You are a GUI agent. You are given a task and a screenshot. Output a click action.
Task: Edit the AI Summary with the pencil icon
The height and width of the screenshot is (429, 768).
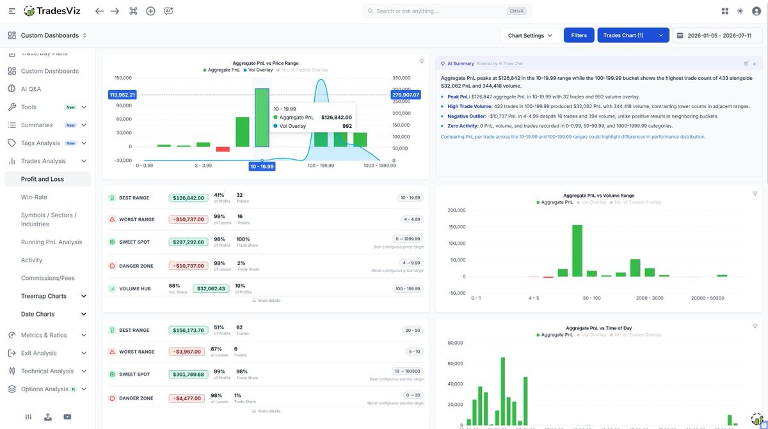(746, 64)
